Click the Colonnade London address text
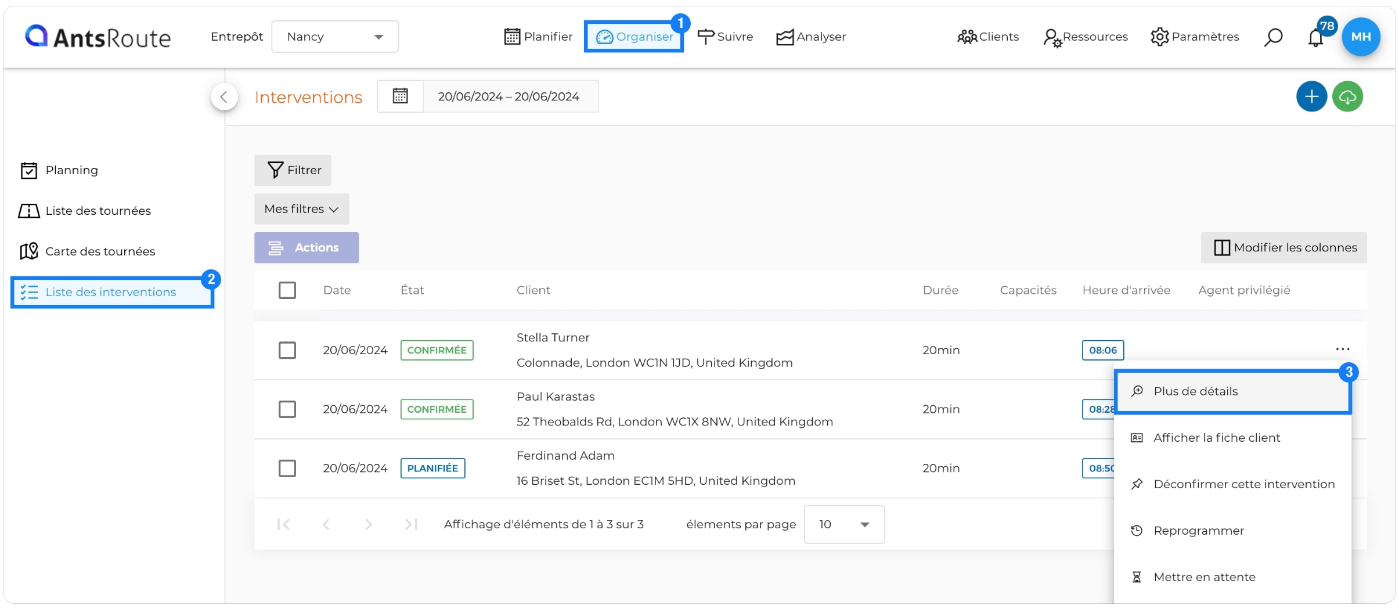Viewport: 1399px width, 609px height. click(654, 363)
